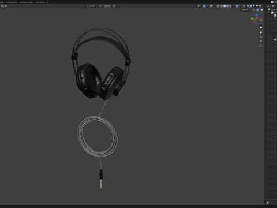
Task: Click the blue Z axis on the navigation gizmo
Action: [x=256, y=15]
